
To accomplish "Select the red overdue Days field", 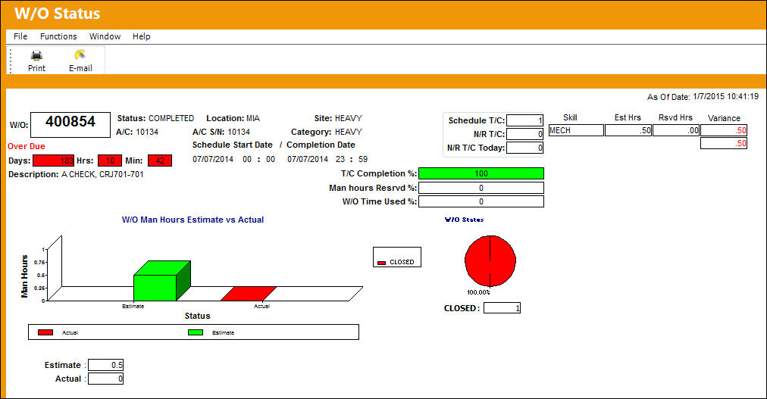I will (x=54, y=161).
